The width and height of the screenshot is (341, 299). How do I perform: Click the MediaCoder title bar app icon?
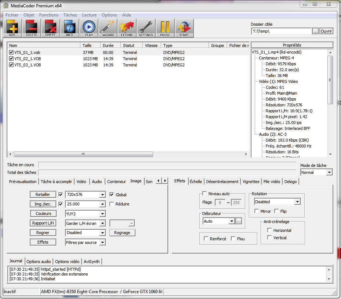pos(6,6)
